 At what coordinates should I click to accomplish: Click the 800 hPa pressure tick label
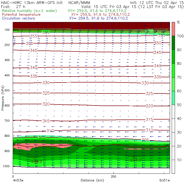click(x=7, y=136)
